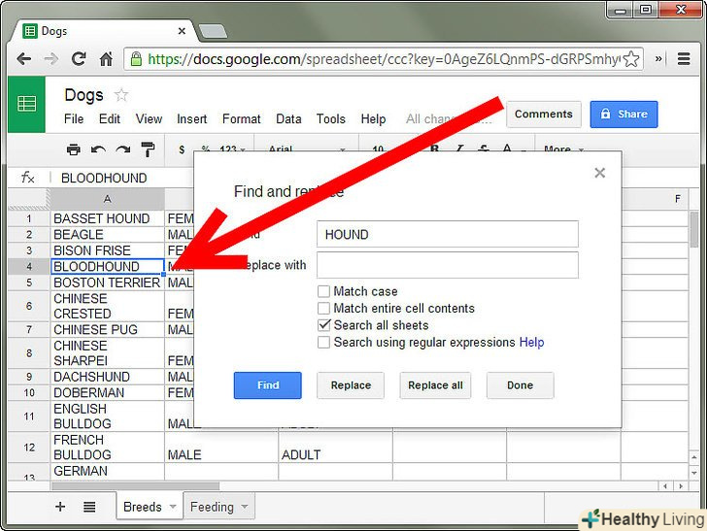This screenshot has height=531, width=707.
Task: Uncheck Search all sheets
Action: (323, 325)
